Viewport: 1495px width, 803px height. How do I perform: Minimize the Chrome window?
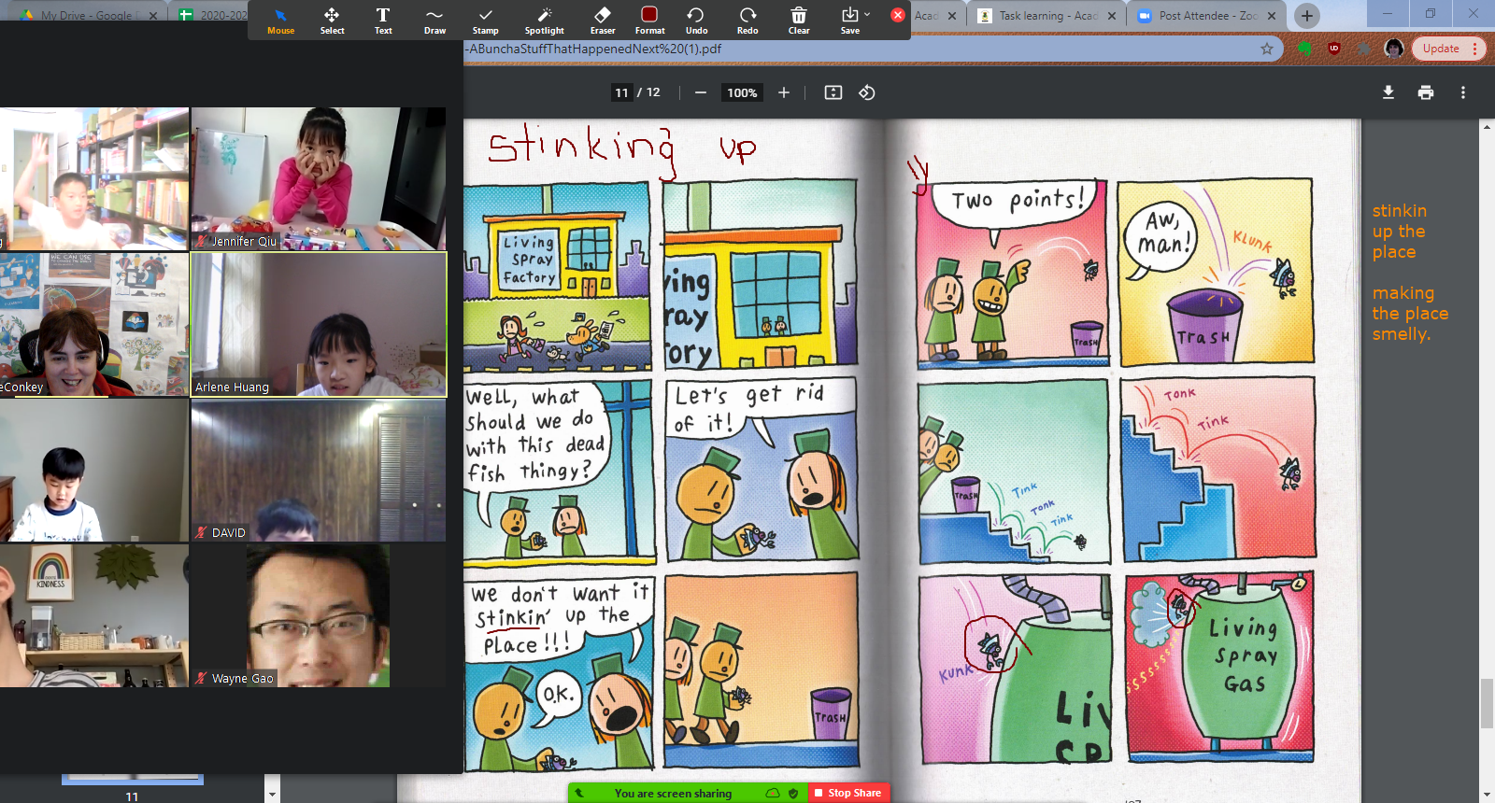pyautogui.click(x=1388, y=13)
